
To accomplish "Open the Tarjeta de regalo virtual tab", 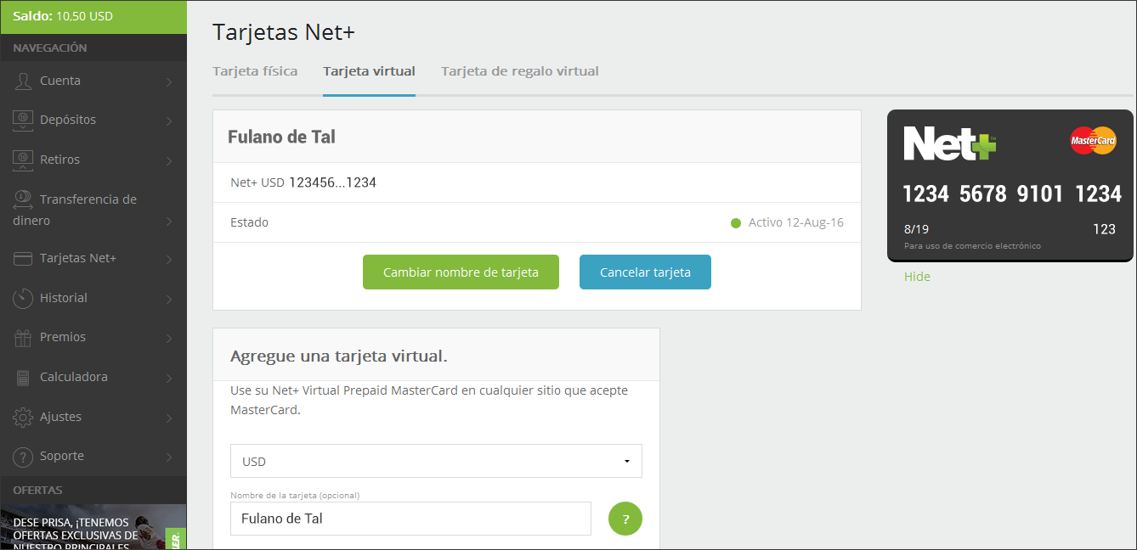I will point(520,71).
